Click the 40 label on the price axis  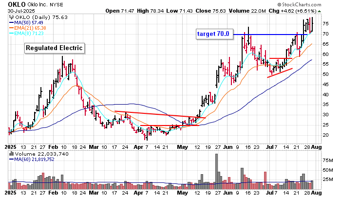click(x=325, y=95)
